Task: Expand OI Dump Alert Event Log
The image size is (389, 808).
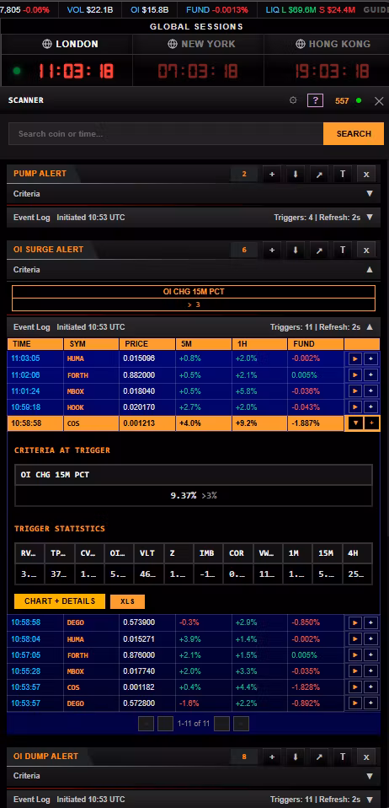Action: pos(194,800)
